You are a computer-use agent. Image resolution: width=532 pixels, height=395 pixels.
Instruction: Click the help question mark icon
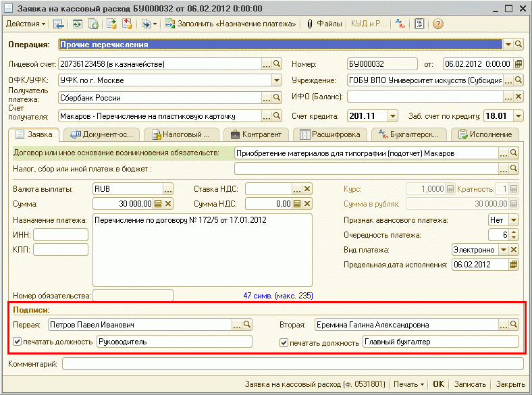tap(438, 24)
